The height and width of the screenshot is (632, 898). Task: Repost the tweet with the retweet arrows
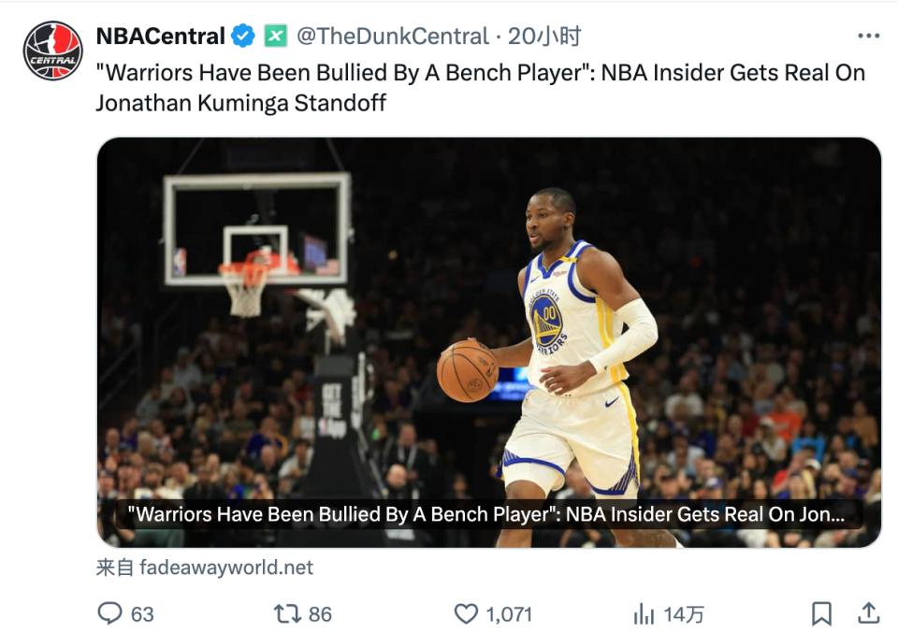[286, 613]
